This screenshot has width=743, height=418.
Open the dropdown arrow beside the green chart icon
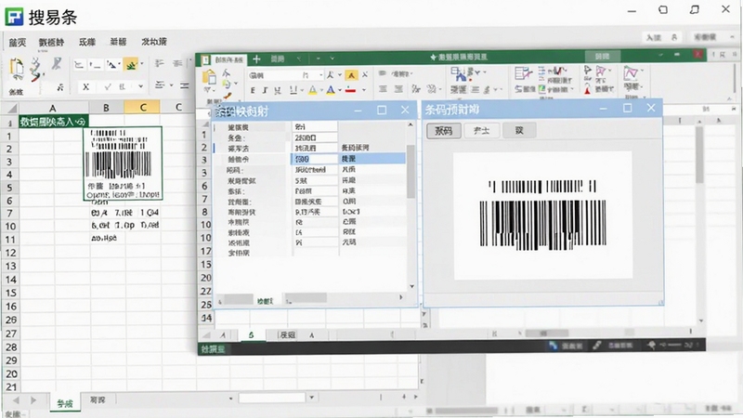(x=142, y=64)
